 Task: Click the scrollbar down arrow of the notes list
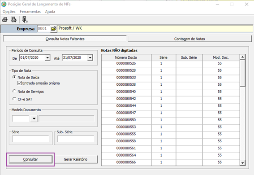(242, 163)
